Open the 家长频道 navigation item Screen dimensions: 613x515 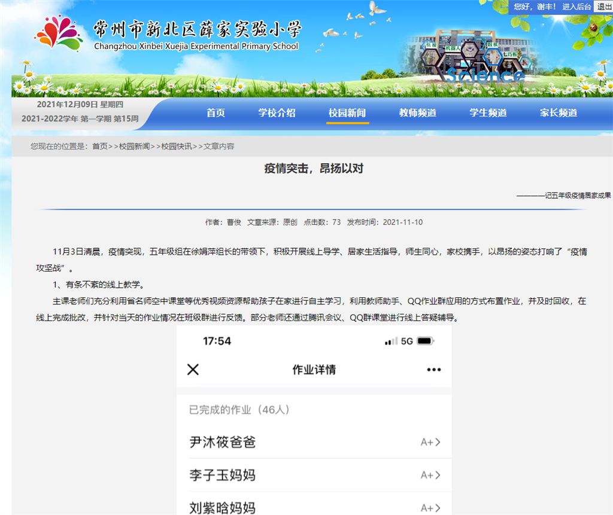coord(558,113)
